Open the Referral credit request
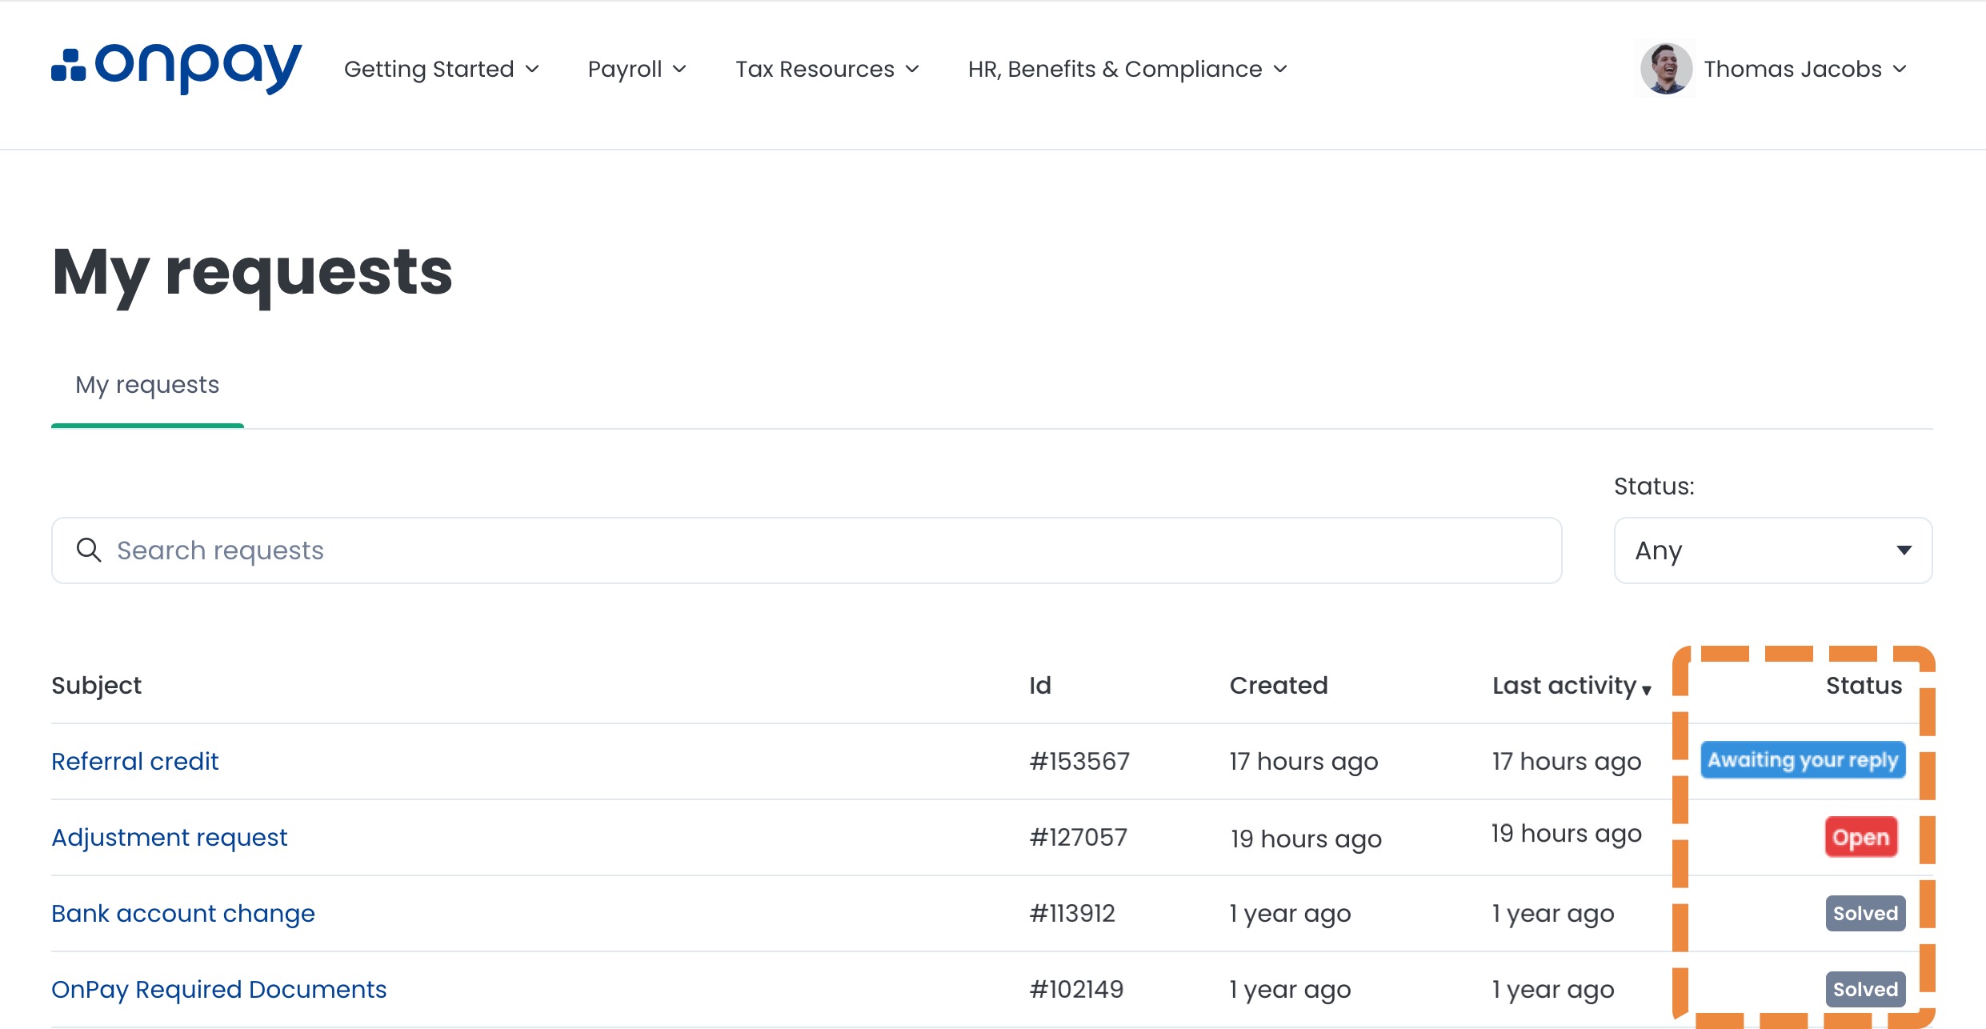1986x1029 pixels. pyautogui.click(x=134, y=761)
